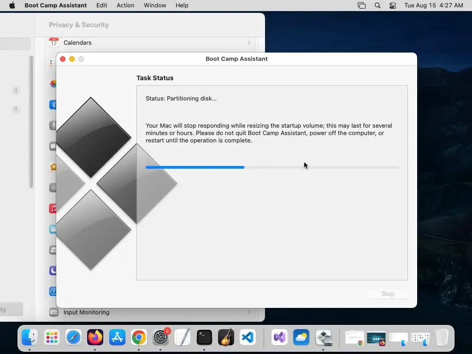Click the Focus moon icon in Privacy & Security

[53, 270]
